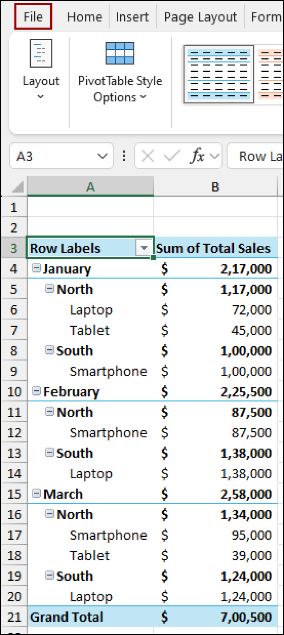
Task: Expand the Name Box dropdown arrow
Action: point(102,156)
